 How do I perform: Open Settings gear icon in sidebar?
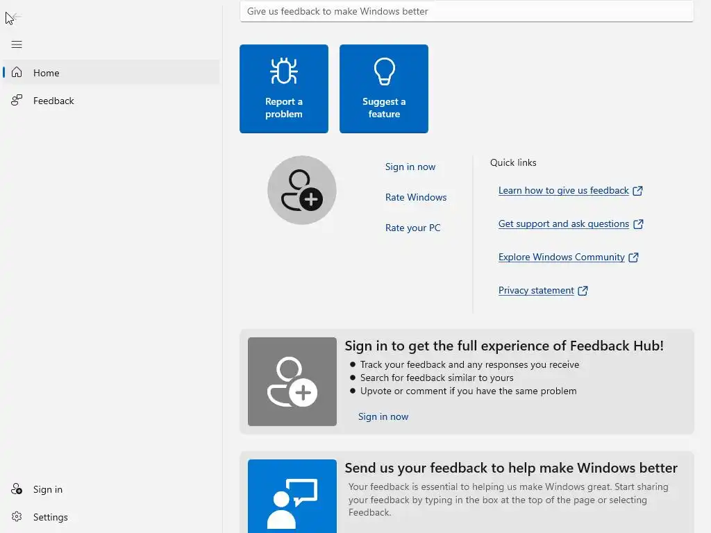pyautogui.click(x=17, y=516)
